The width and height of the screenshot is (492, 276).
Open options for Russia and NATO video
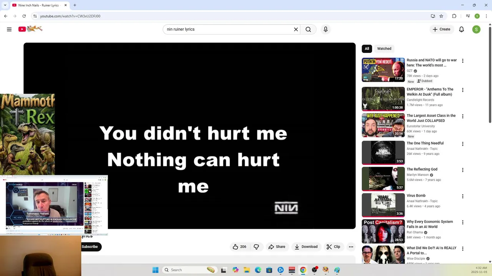point(463,61)
